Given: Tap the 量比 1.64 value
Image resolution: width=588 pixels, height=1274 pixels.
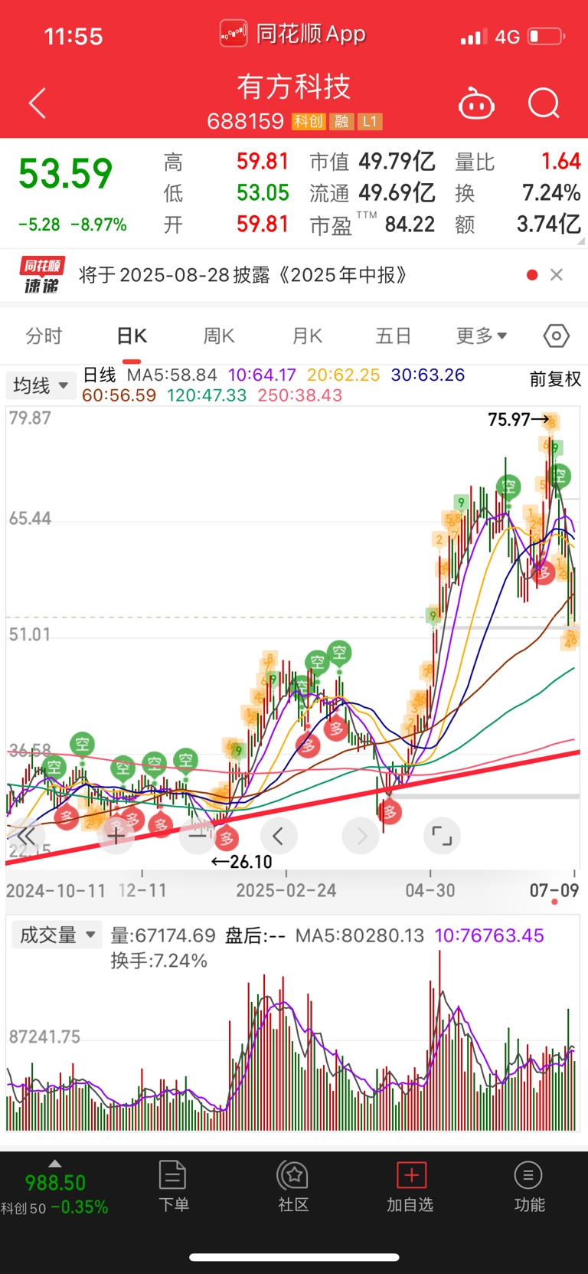Looking at the screenshot, I should tap(518, 162).
